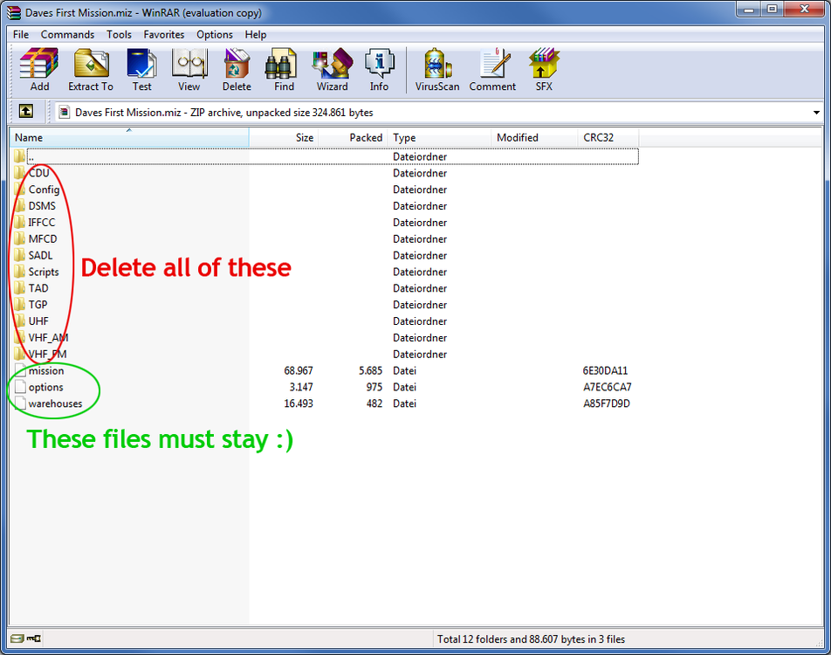Click the disk icon in status bar

[x=17, y=638]
